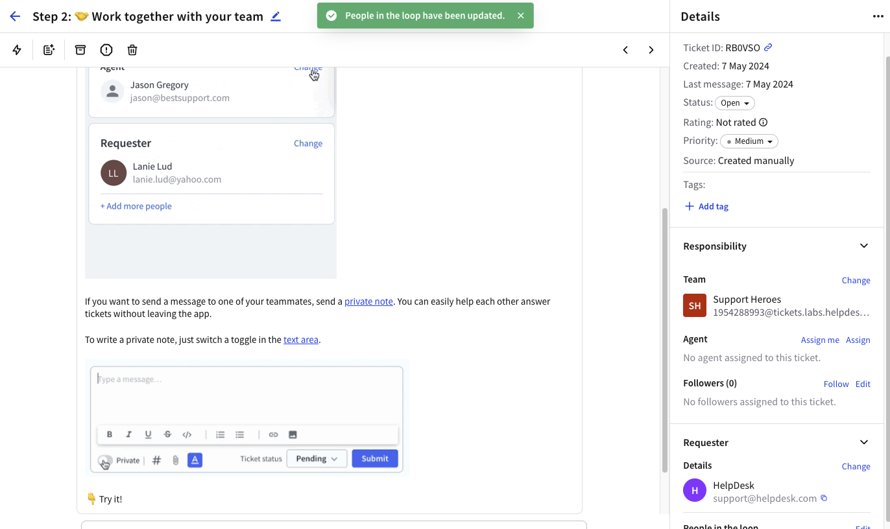Viewport: 890px width, 529px height.
Task: Click 'No followers assigned to this ticket.'
Action: coord(760,402)
